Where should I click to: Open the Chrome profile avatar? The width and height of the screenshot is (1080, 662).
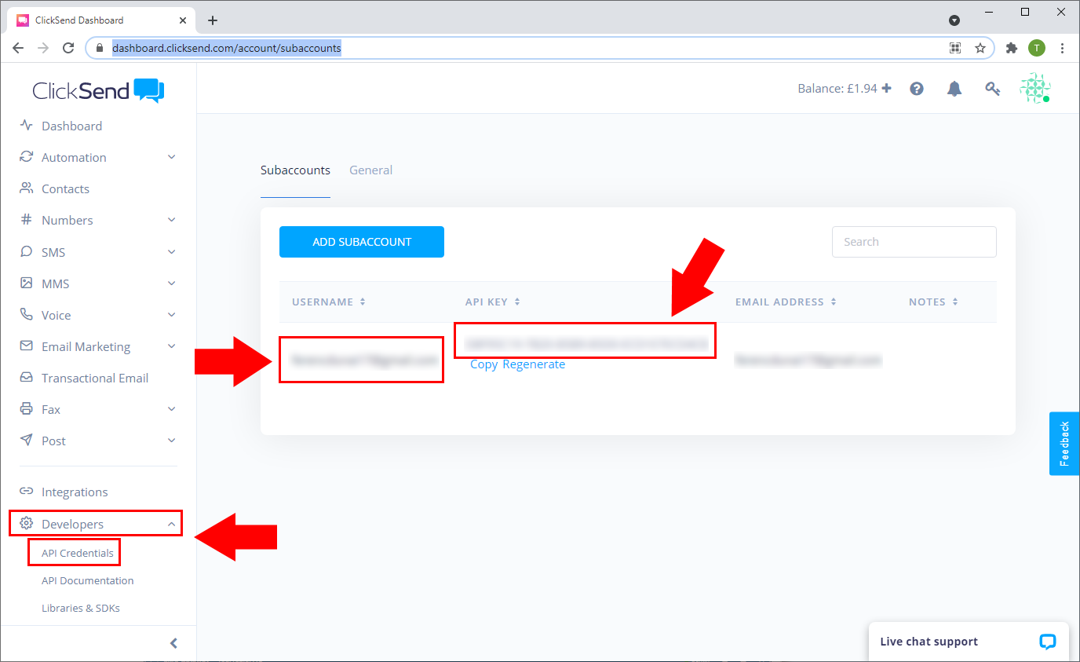point(1037,48)
